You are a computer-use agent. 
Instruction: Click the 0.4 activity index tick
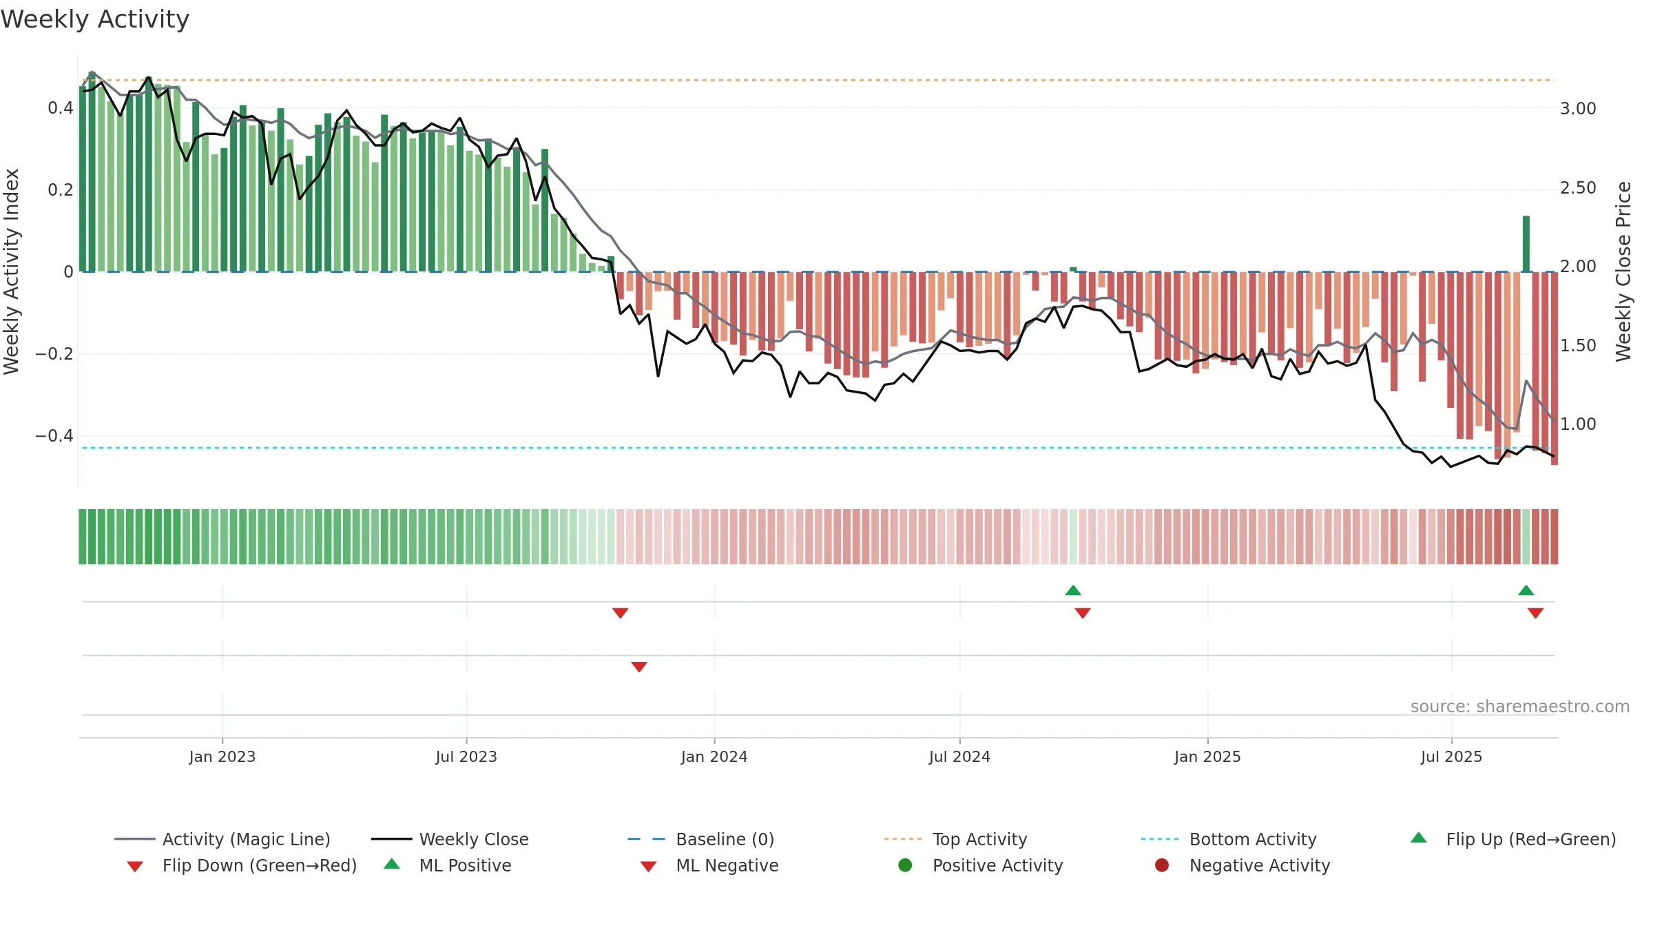(61, 108)
